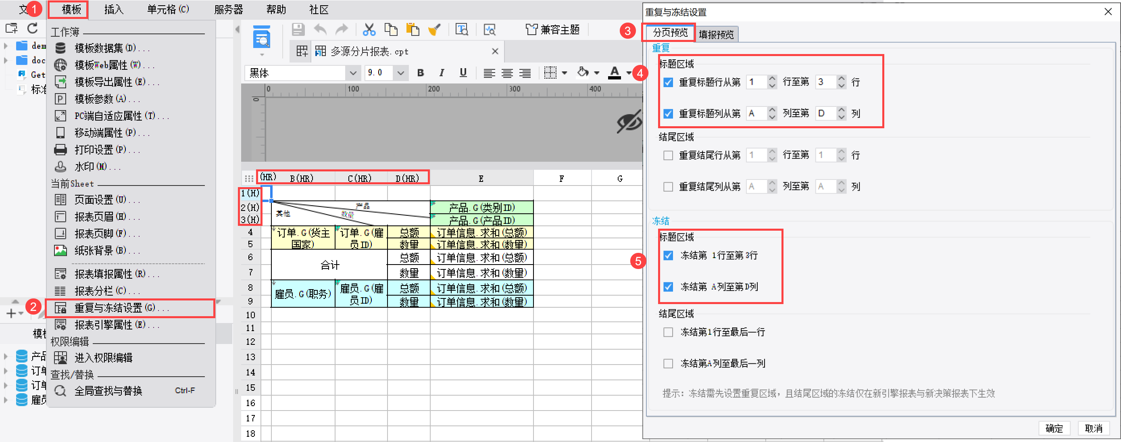Enable 重复结尾行从第 checkbox
Image resolution: width=1121 pixels, height=442 pixels.
click(x=668, y=155)
